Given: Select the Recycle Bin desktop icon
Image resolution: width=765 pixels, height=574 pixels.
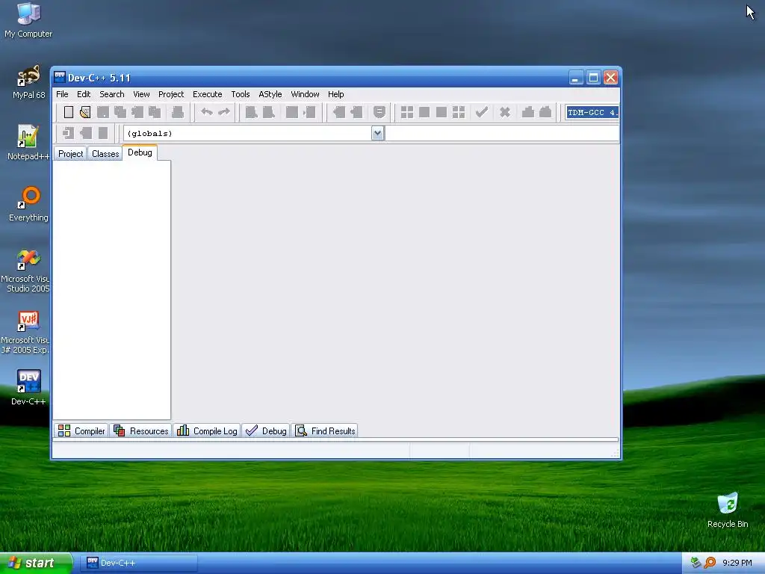Looking at the screenshot, I should tap(728, 510).
